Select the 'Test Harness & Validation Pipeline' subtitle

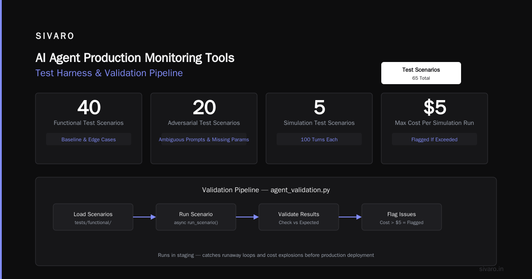109,73
